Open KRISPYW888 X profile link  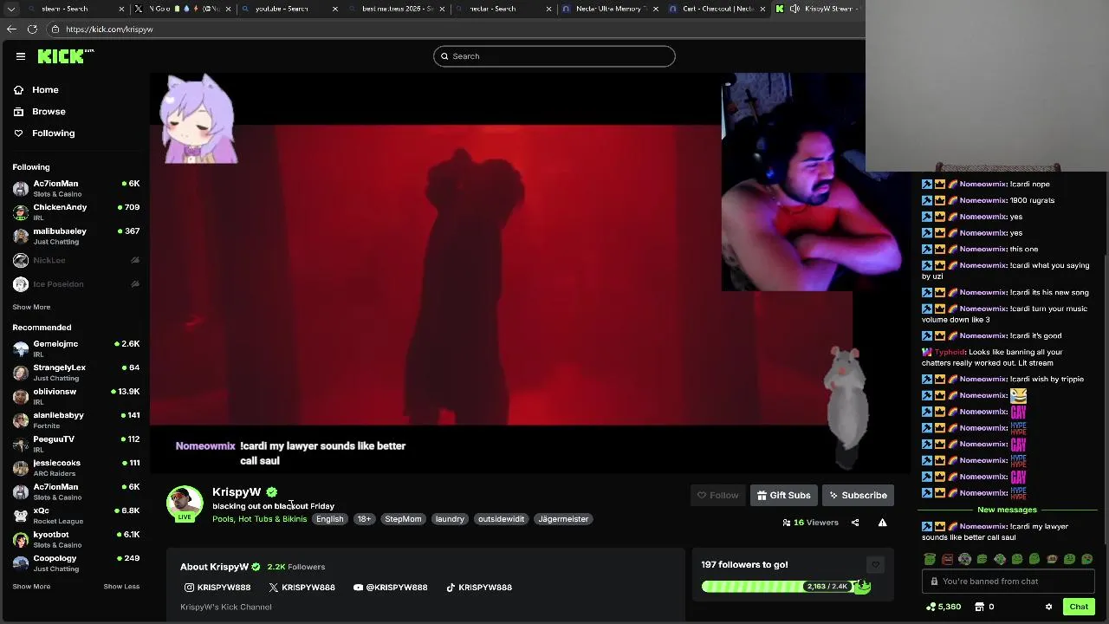302,588
